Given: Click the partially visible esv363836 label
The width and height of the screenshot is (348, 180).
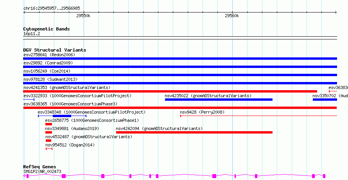Looking at the screenshot, I should (338, 87).
